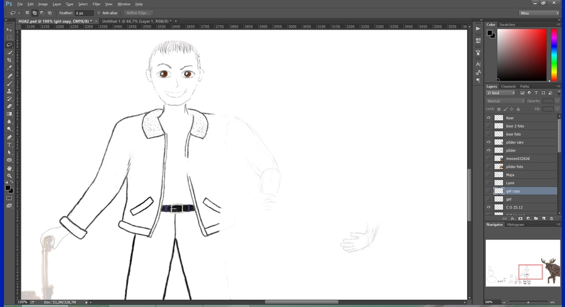Show the moose03263d layer
Image resolution: width=565 pixels, height=307 pixels.
tap(488, 159)
